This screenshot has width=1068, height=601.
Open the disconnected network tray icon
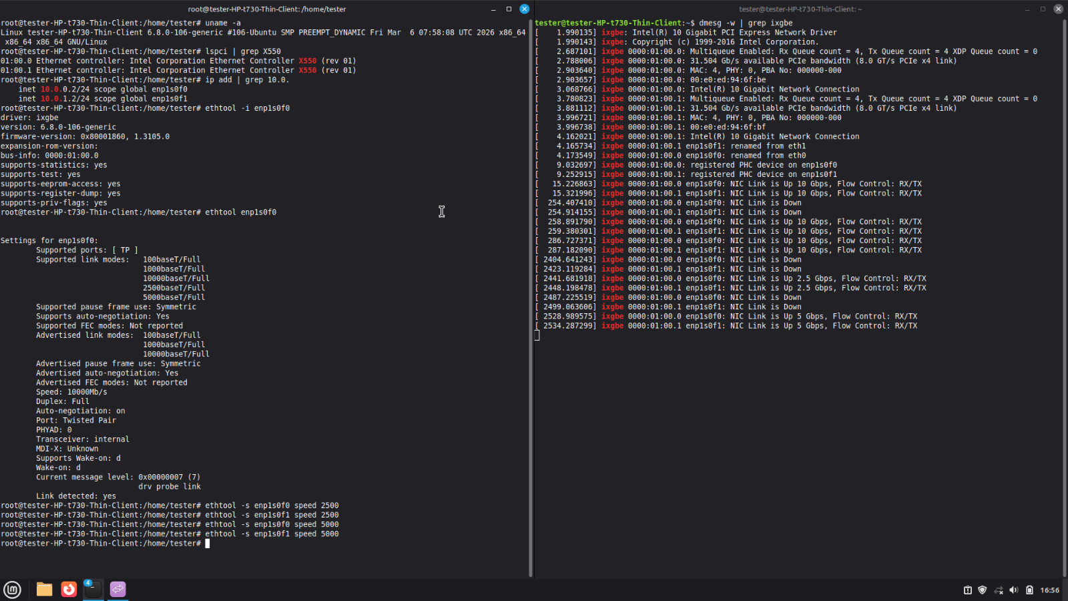(998, 590)
